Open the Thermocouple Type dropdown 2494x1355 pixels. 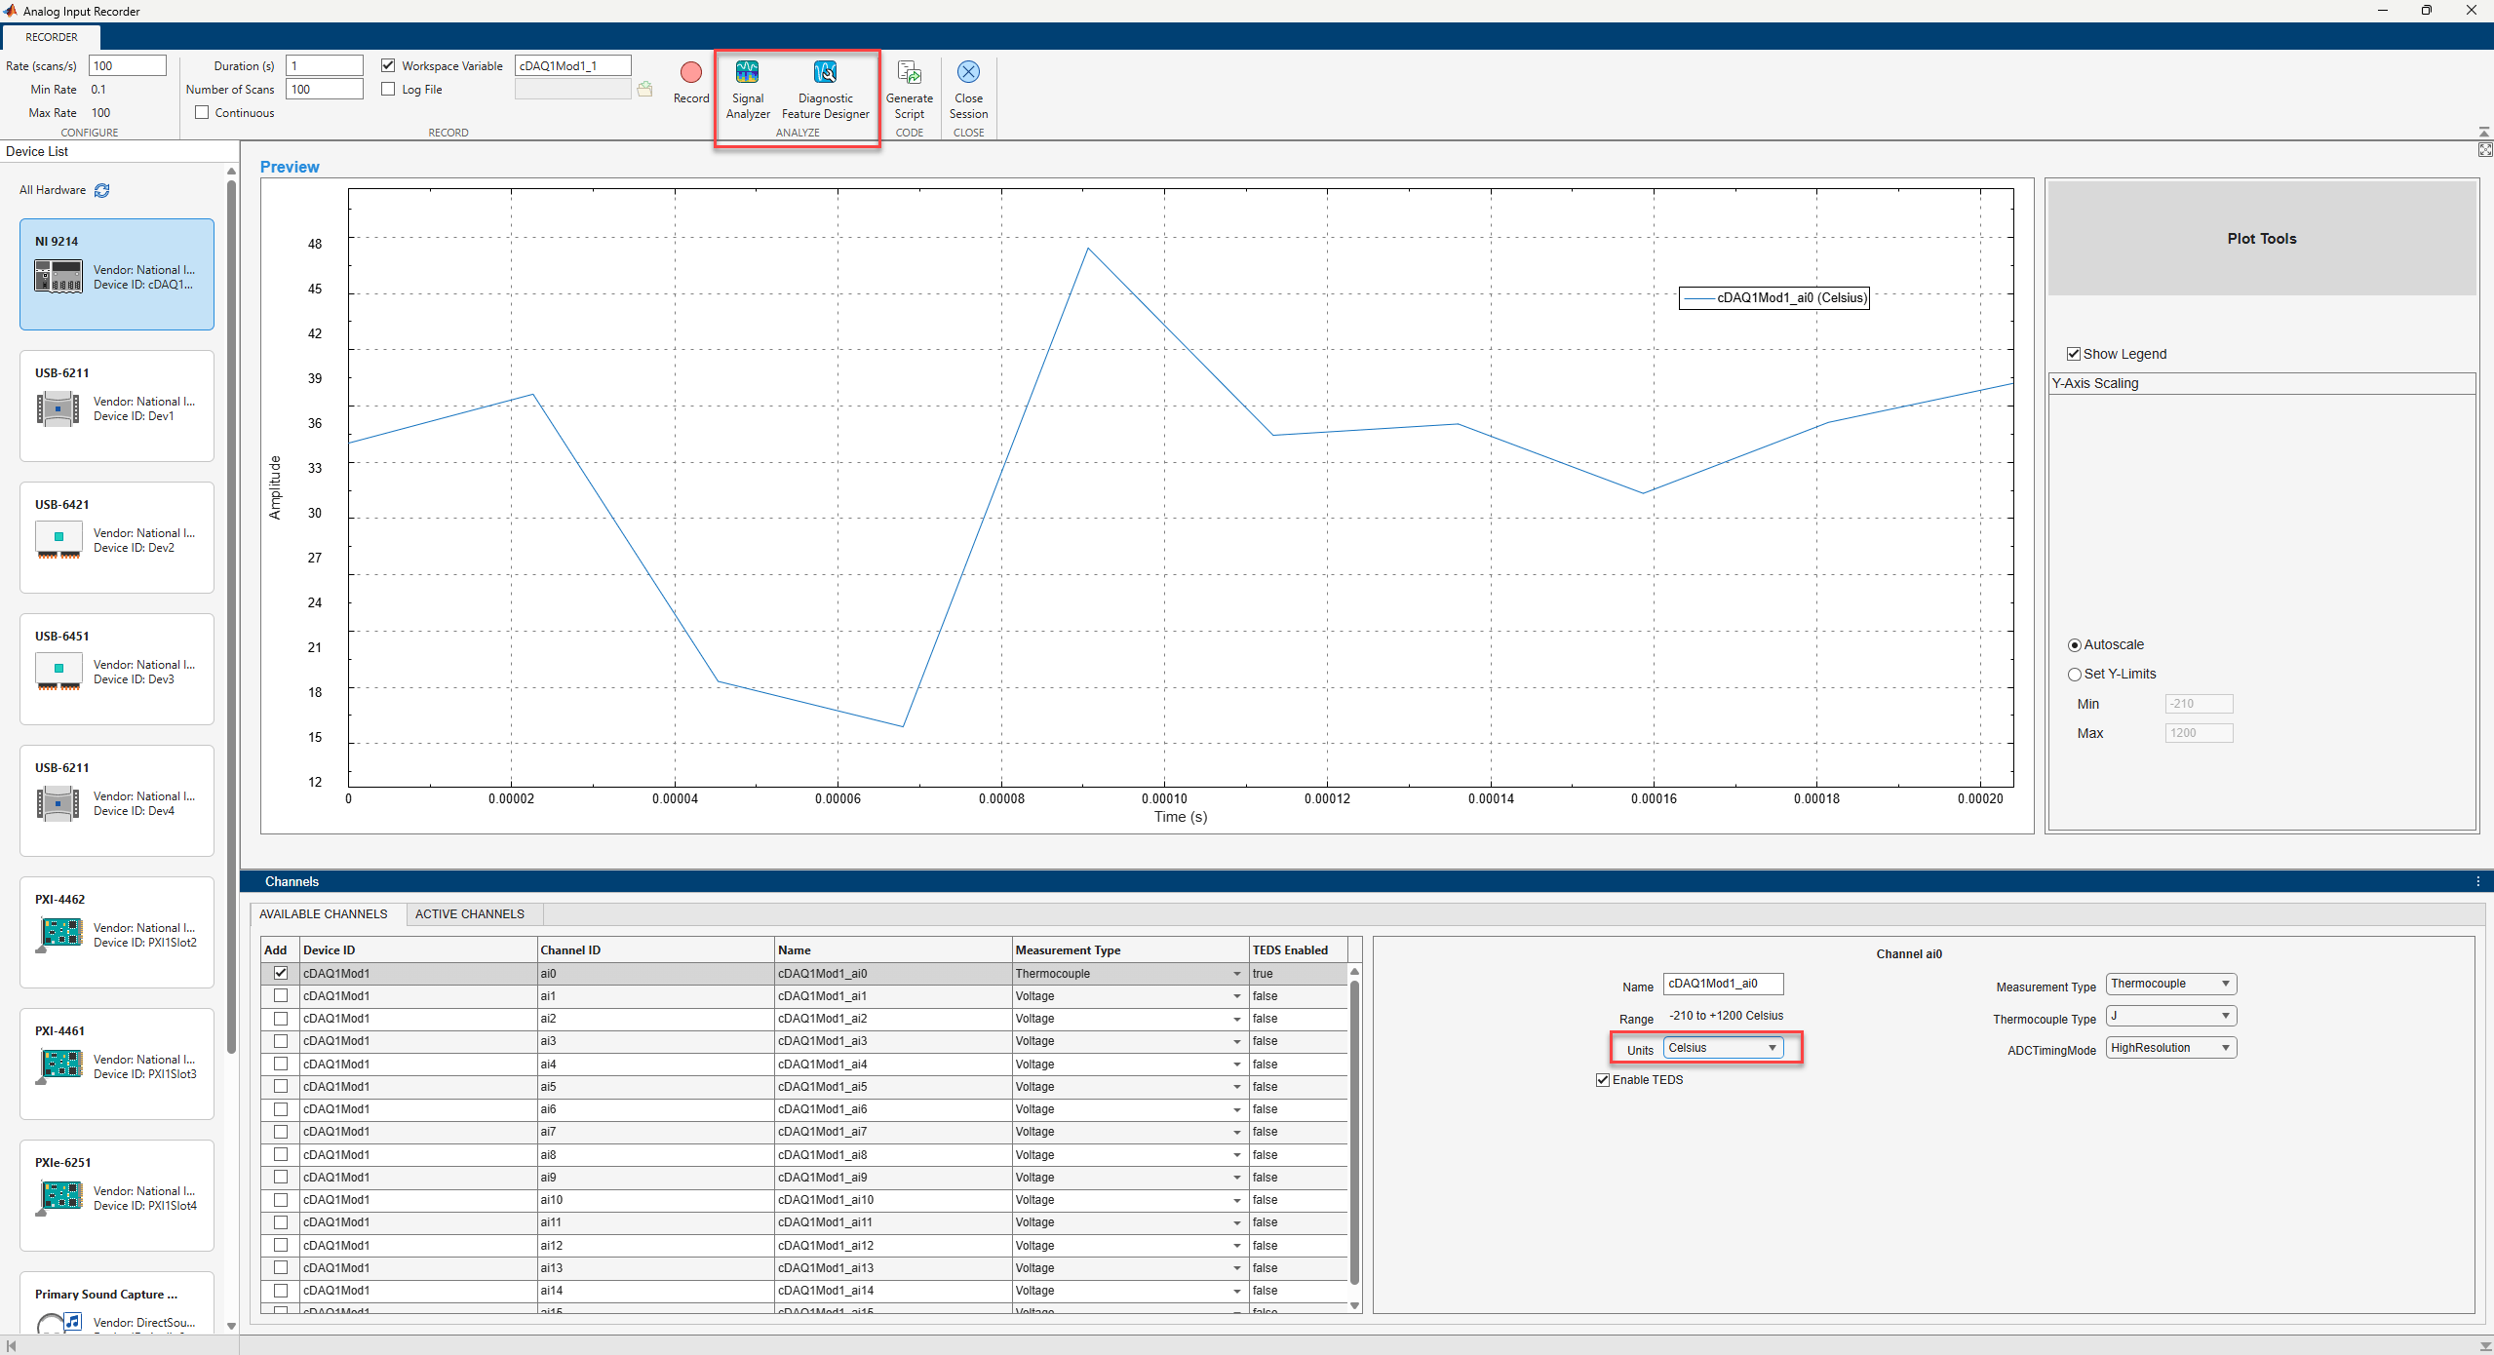(2170, 1016)
